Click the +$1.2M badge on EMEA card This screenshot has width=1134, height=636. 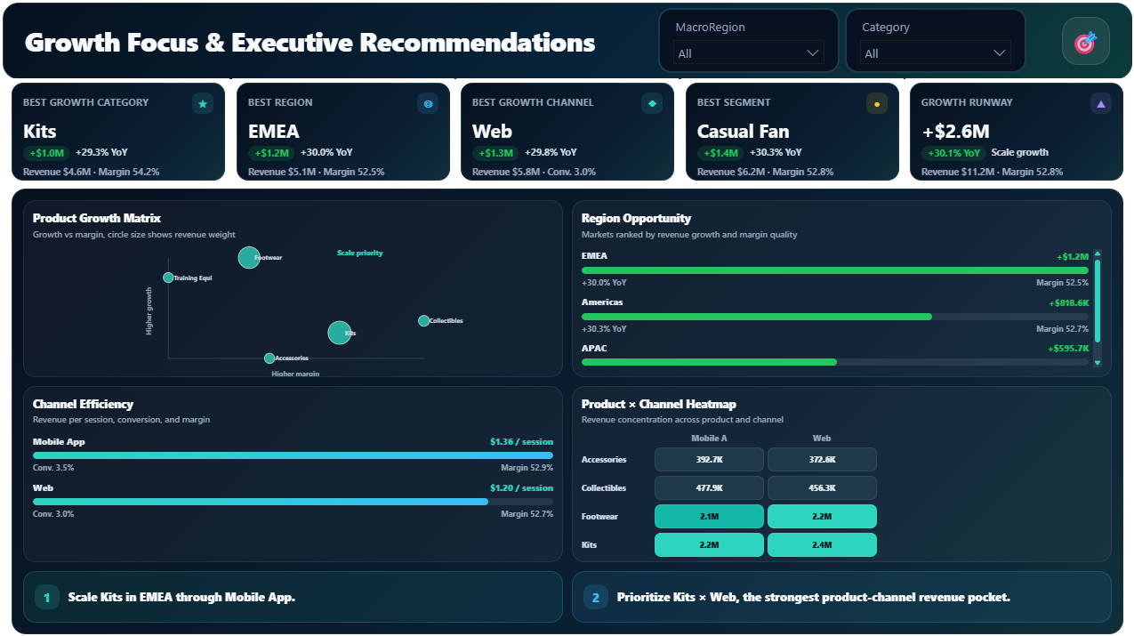click(x=271, y=153)
